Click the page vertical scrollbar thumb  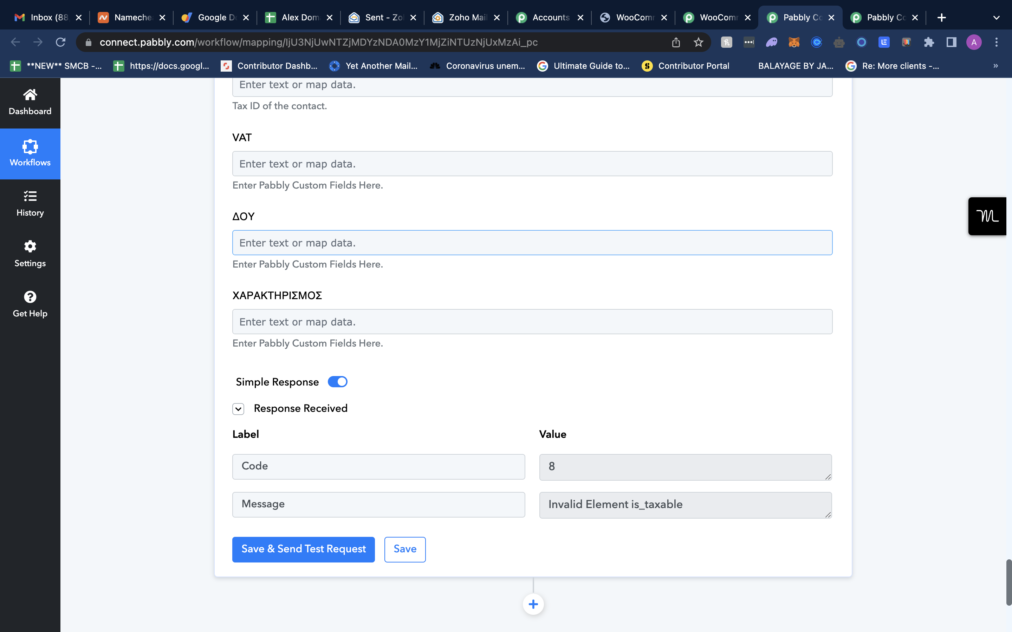(1008, 582)
